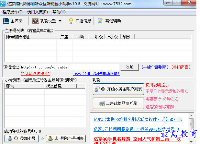Click the user icon on 开始收听 button
This screenshot has height=144, width=200.
pyautogui.click(x=97, y=89)
